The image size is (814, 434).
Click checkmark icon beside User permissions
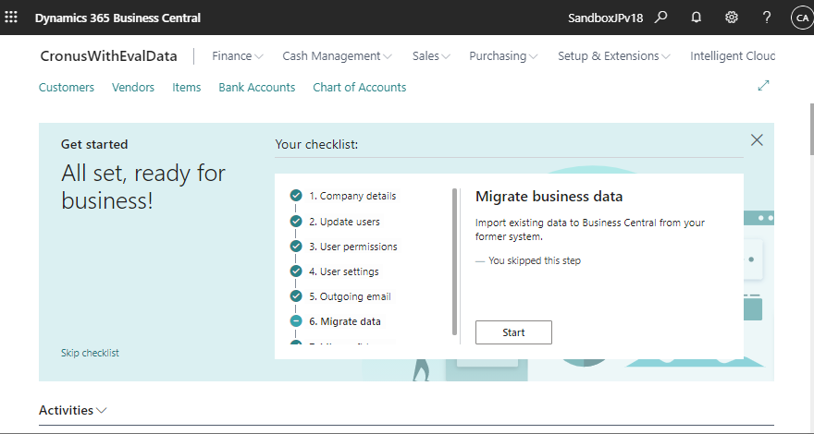click(296, 246)
